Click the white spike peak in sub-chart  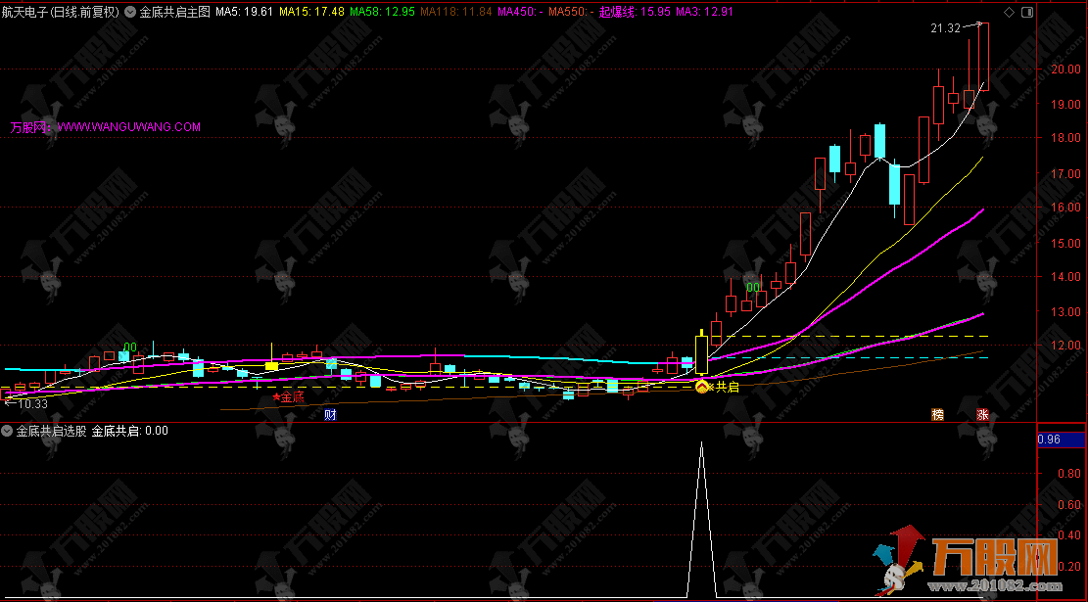pos(701,443)
